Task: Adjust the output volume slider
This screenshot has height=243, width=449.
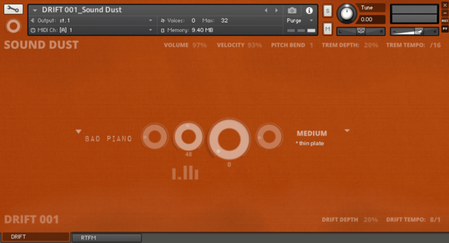Action: 414,32
